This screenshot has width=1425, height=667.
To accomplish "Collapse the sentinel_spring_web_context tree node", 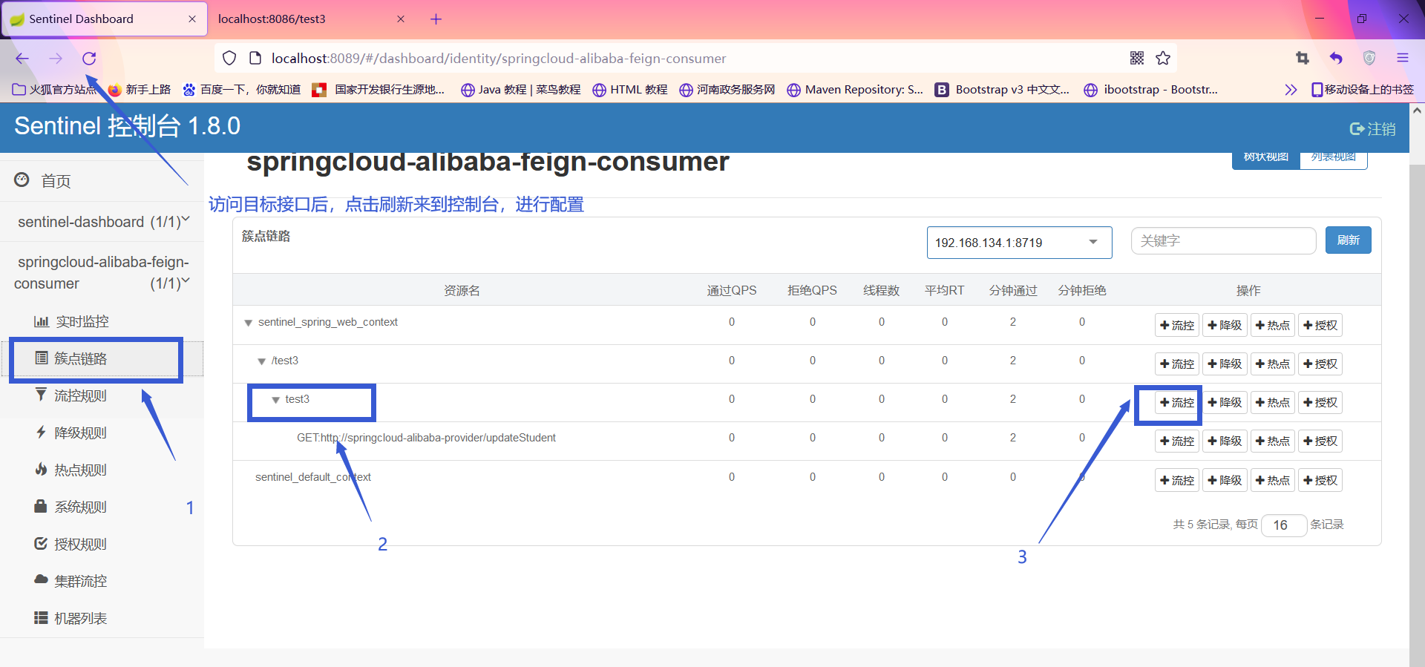I will pos(249,323).
